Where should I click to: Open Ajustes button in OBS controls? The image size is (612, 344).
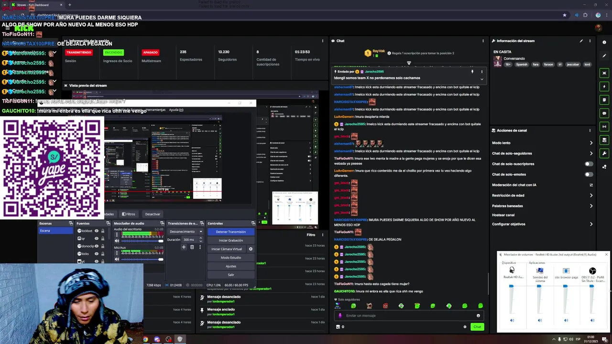[231, 266]
